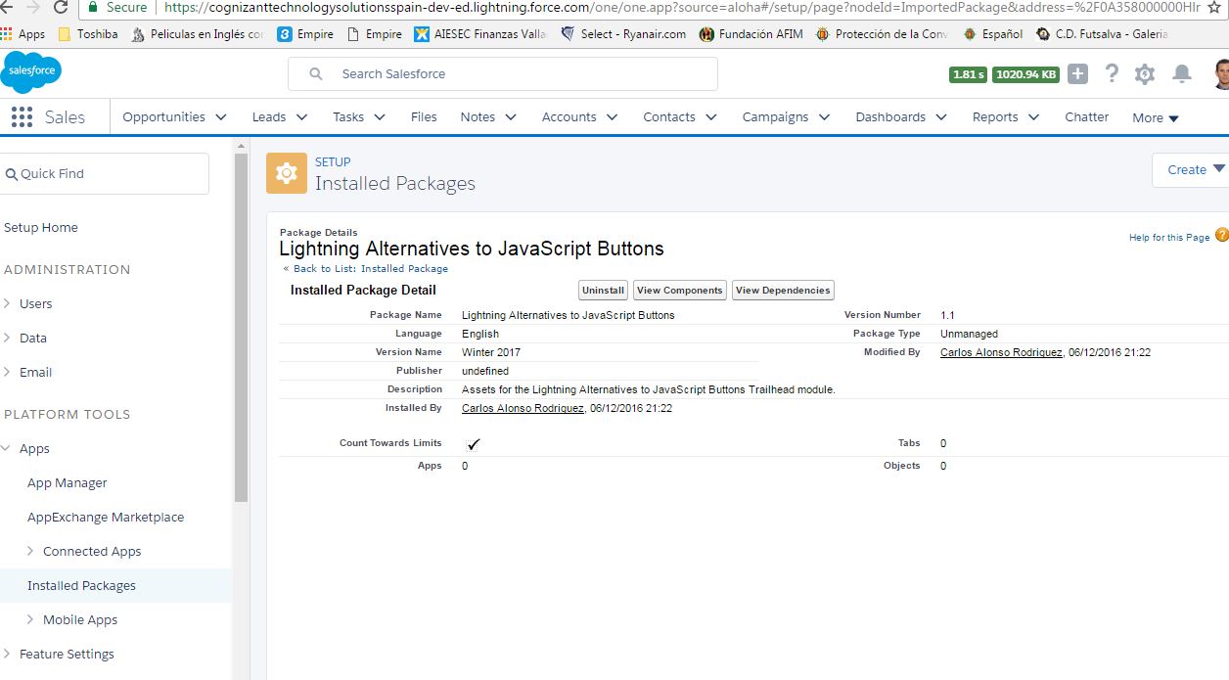The height and width of the screenshot is (680, 1229).
Task: Open the Notes tab
Action: click(478, 116)
